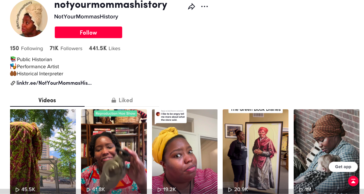View the 71K Followers list

[66, 48]
